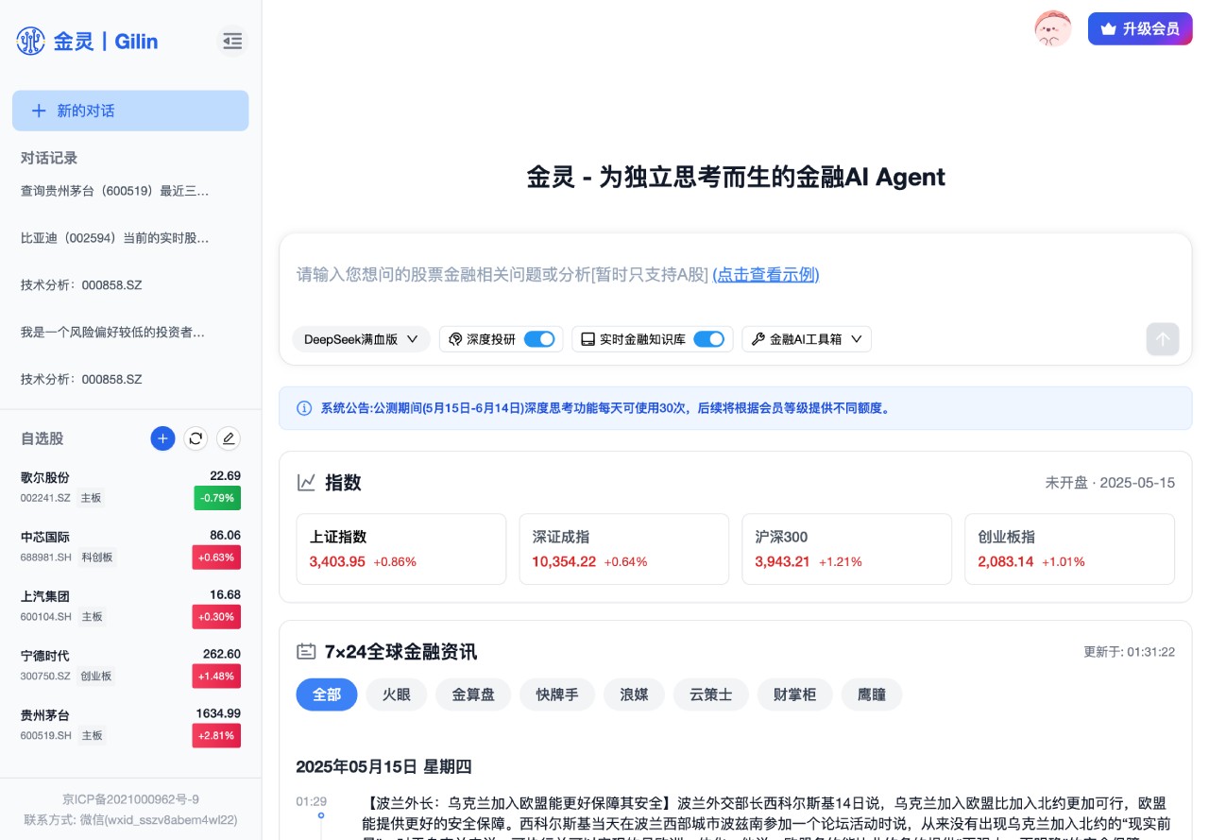Select the 鹰瞳 news tab
The image size is (1209, 840).
tap(872, 694)
